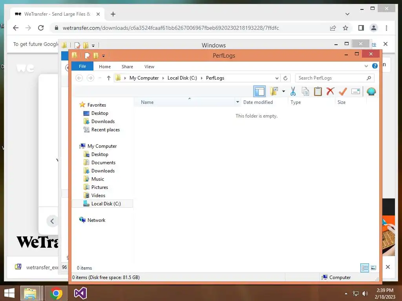Sort by the Type column

point(311,102)
